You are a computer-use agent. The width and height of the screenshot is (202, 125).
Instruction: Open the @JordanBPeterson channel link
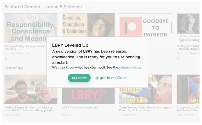[17, 53]
